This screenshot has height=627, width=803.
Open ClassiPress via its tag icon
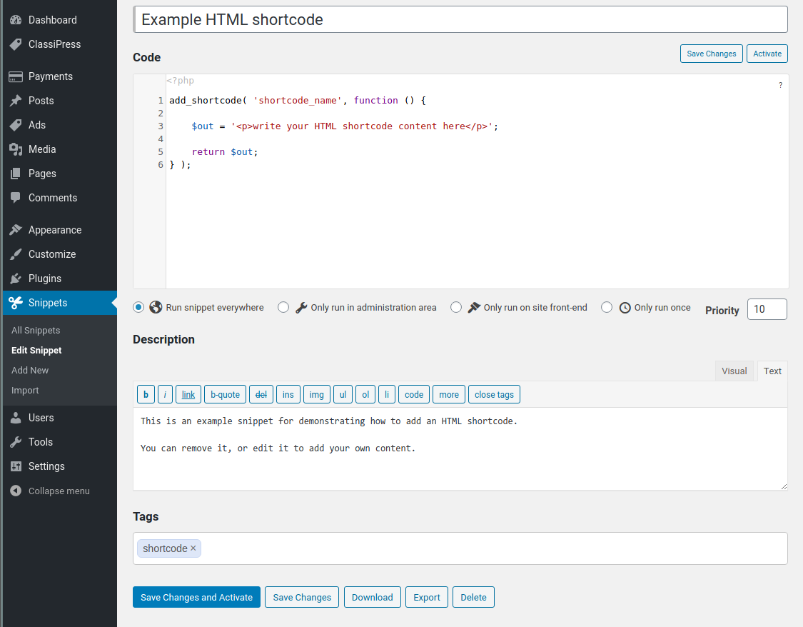(x=16, y=44)
